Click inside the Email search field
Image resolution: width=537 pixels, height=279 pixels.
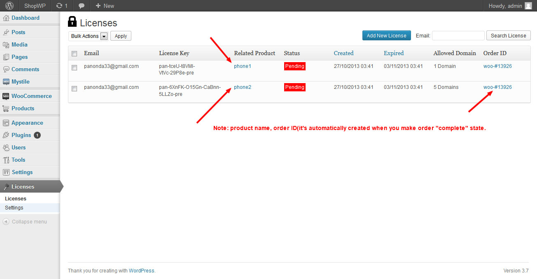[x=458, y=35]
